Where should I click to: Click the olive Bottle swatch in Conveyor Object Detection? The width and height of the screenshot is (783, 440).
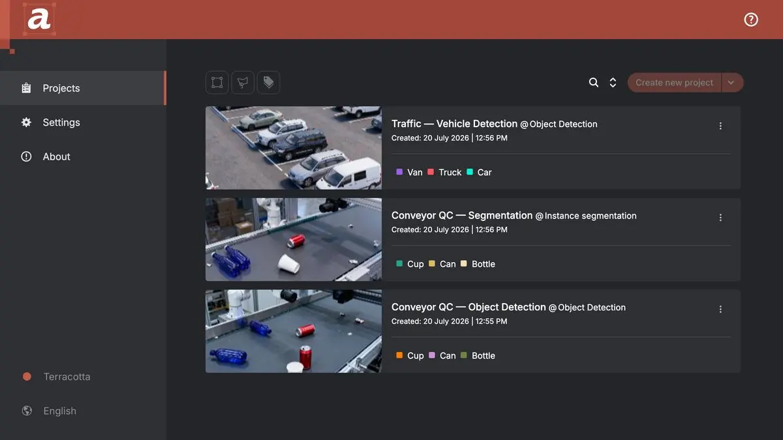click(464, 355)
